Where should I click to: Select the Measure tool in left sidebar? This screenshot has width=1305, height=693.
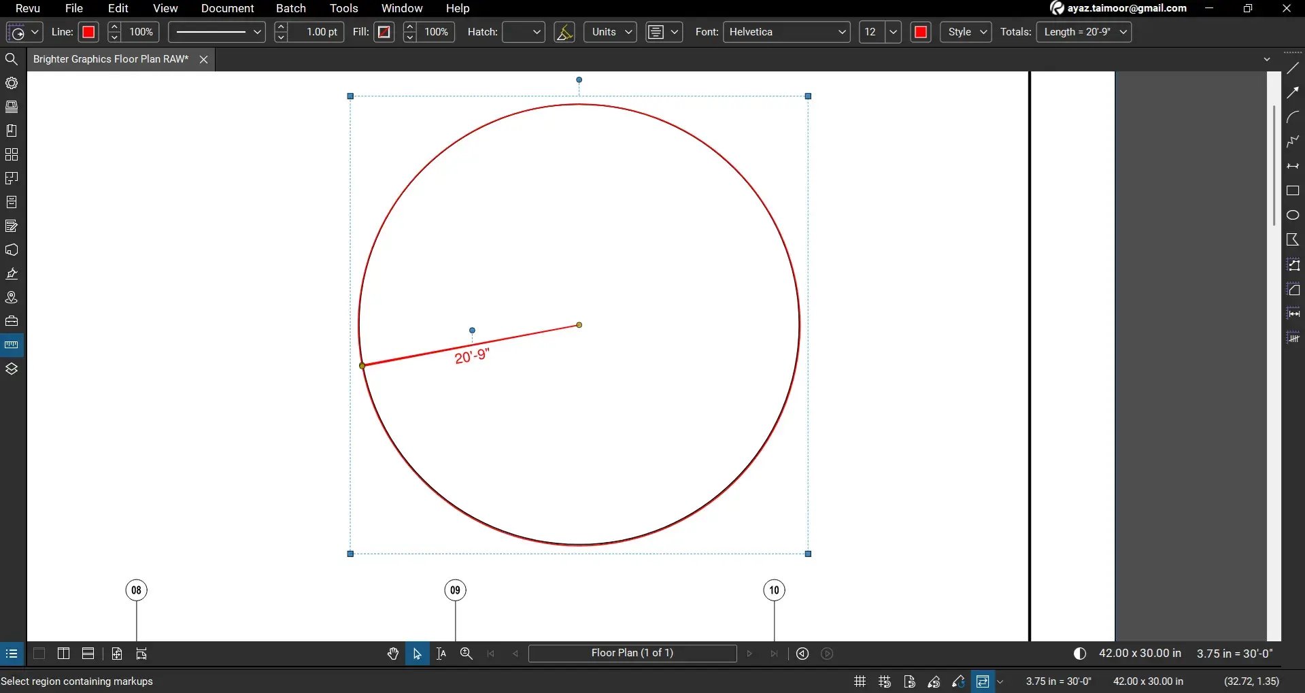[12, 344]
